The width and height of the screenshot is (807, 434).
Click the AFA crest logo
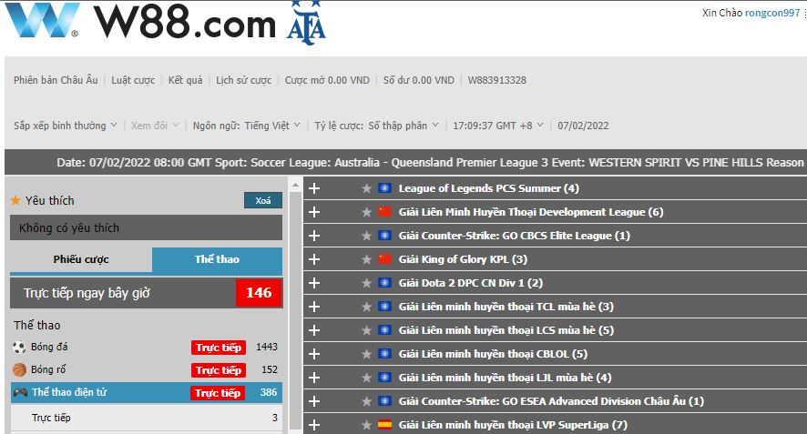pyautogui.click(x=306, y=23)
